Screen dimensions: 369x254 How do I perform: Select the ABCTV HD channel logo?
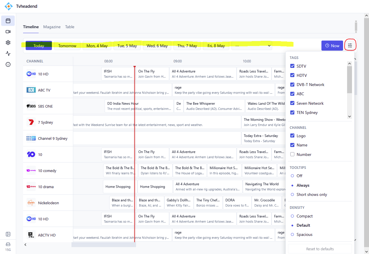coord(31,235)
